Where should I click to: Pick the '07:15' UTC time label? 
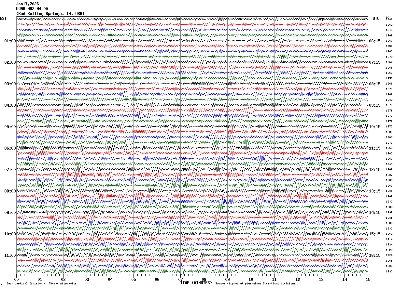(x=375, y=62)
